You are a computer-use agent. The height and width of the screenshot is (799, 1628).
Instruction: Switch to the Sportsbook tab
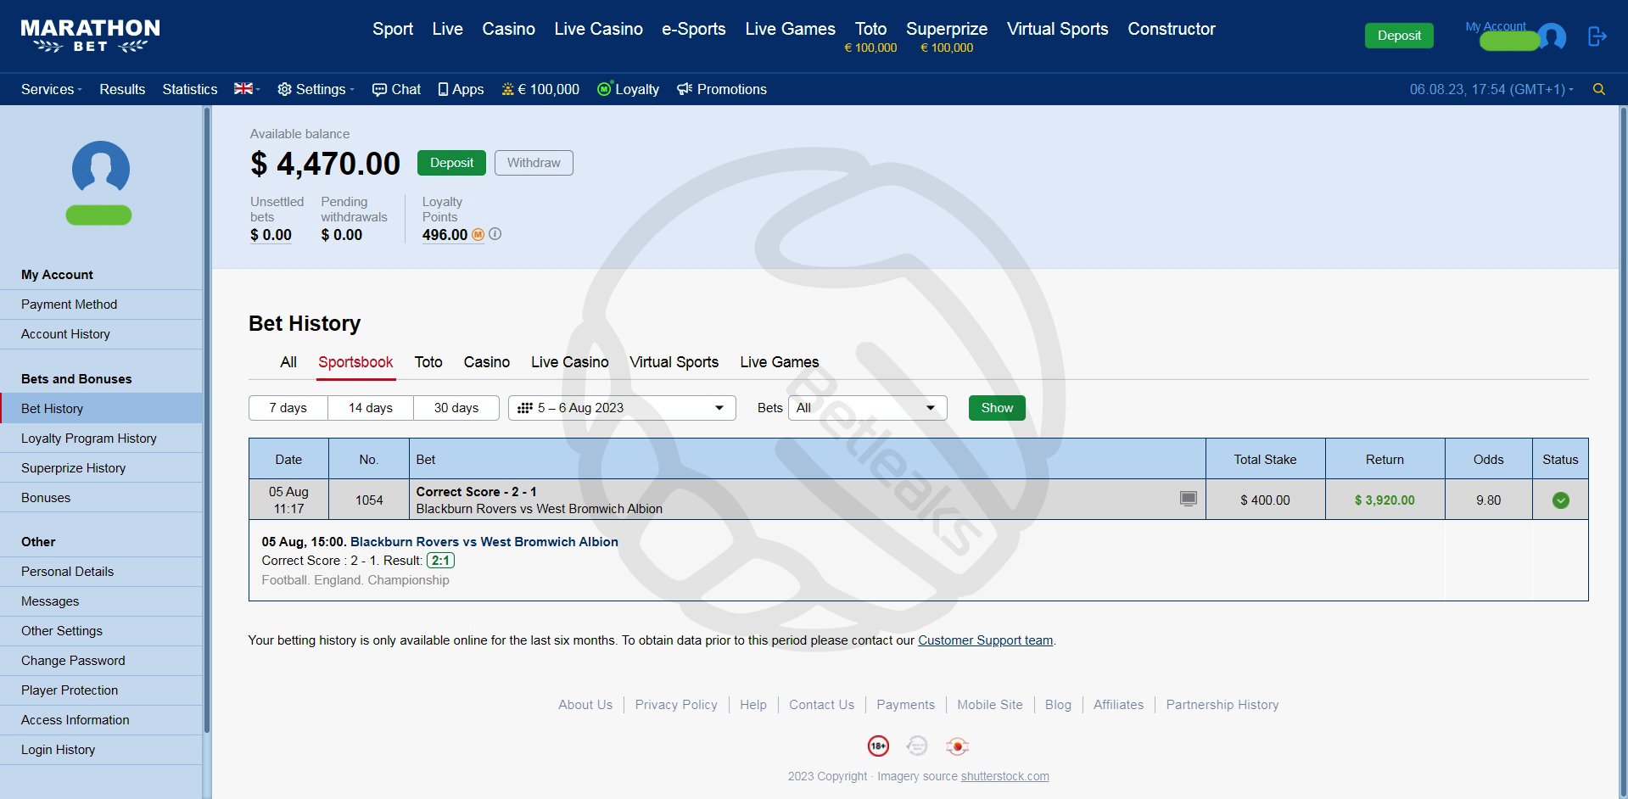click(355, 362)
